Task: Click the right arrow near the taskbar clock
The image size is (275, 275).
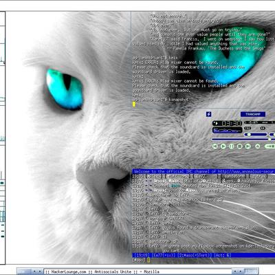Action: click(240, 272)
